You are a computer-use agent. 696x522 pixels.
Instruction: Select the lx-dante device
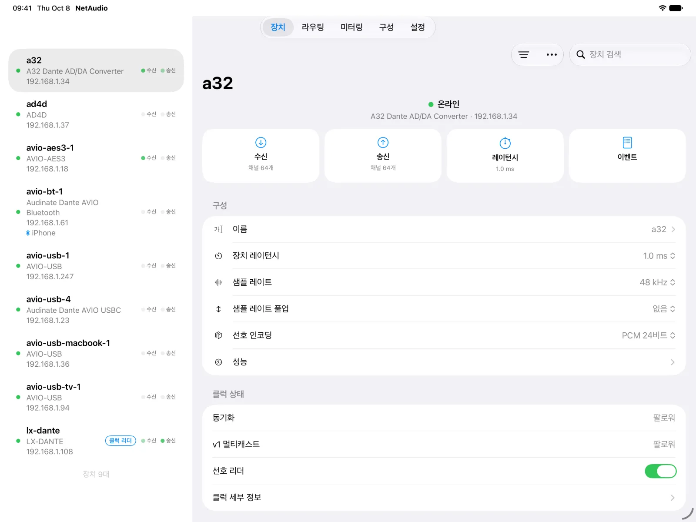(x=96, y=441)
